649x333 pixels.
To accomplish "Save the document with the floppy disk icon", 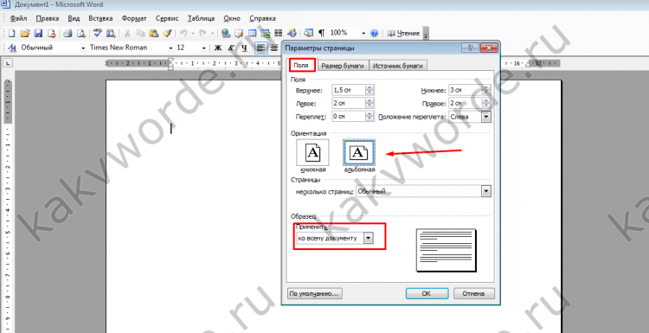I will pyautogui.click(x=38, y=33).
